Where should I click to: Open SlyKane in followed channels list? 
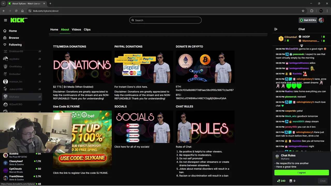[x=22, y=97]
